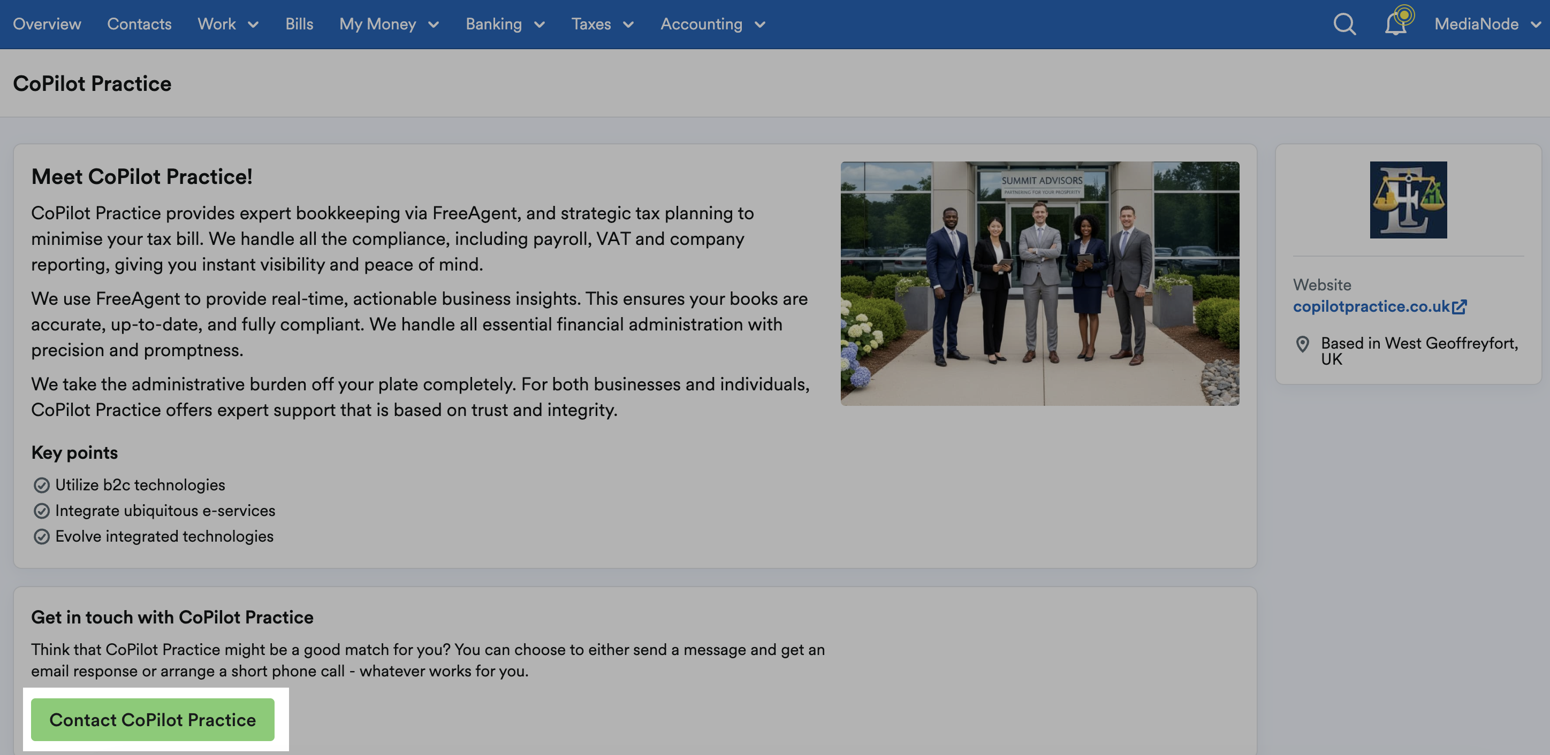Click checkmark icon beside Utilize b2c technologies
Viewport: 1550px width, 755px height.
pos(42,484)
